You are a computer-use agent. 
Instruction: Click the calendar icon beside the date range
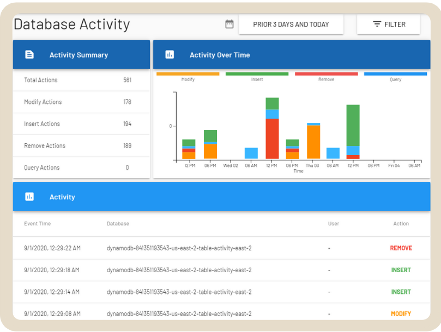[229, 24]
